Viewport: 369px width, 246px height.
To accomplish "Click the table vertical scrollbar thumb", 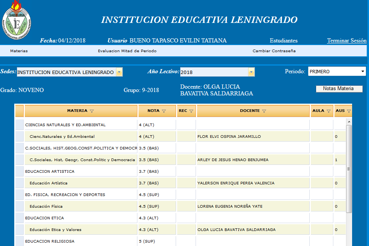I will point(349,169).
